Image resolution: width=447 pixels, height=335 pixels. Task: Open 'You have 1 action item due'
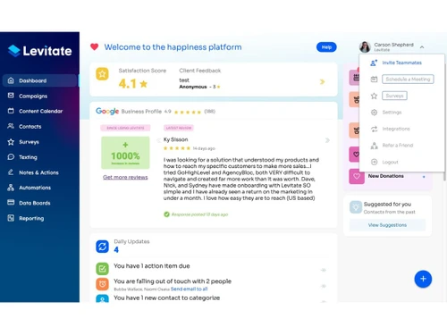[x=152, y=266]
